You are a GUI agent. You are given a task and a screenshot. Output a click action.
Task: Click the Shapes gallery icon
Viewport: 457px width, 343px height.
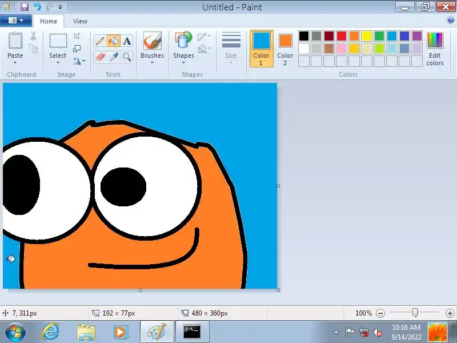tap(183, 40)
